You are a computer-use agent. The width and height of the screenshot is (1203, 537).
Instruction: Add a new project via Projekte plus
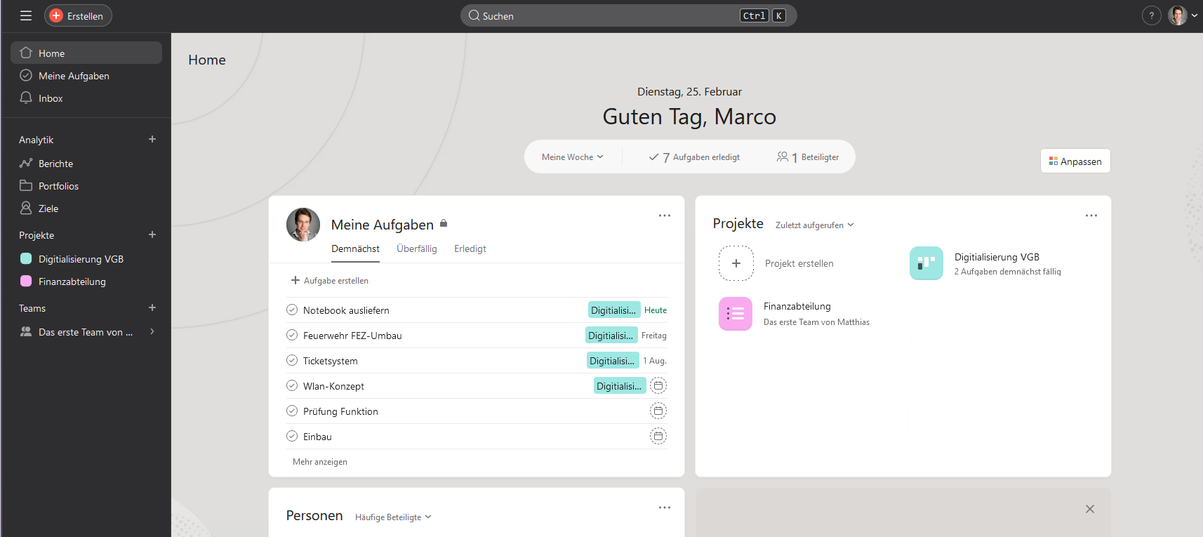[152, 234]
